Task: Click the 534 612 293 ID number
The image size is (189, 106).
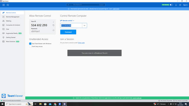Action: click(x=39, y=25)
